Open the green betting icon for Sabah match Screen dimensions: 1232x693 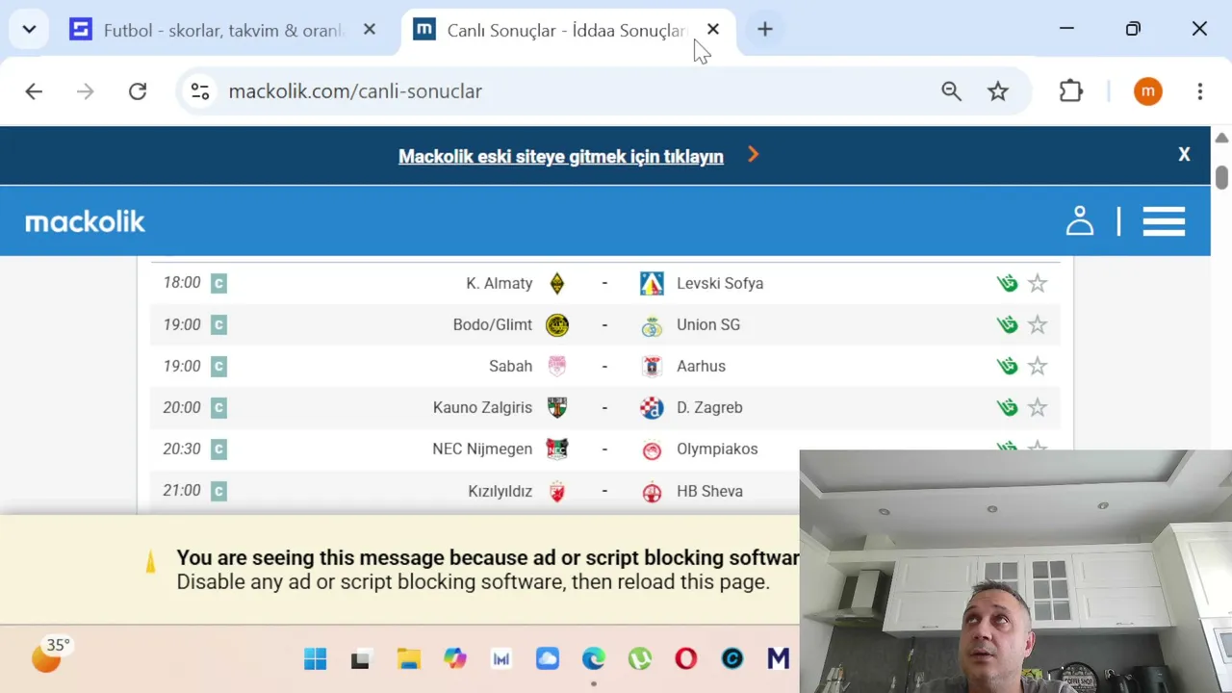(x=1007, y=366)
